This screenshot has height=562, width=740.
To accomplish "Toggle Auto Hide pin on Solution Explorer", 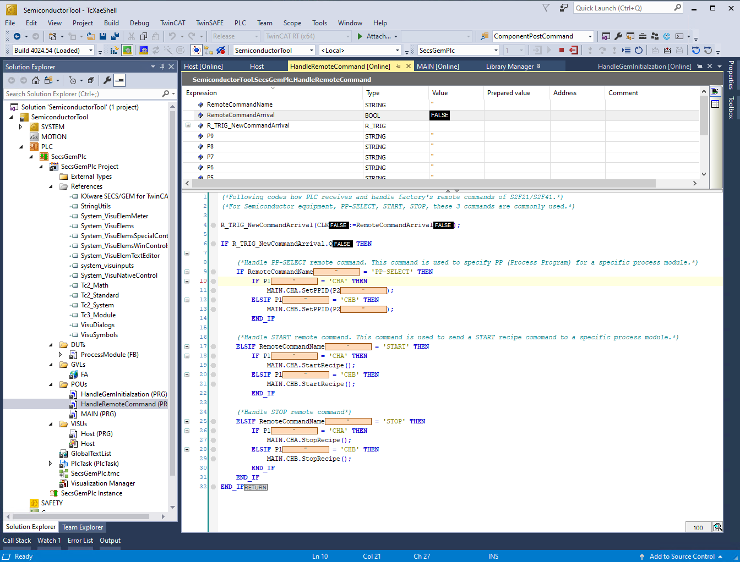I will [x=162, y=67].
